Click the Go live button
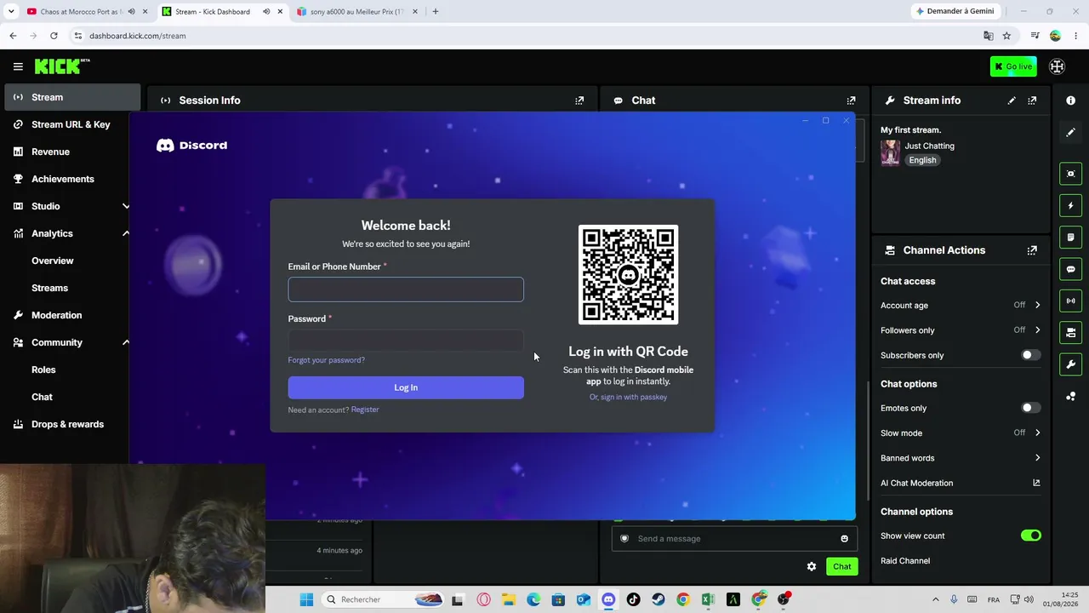 click(x=1013, y=66)
